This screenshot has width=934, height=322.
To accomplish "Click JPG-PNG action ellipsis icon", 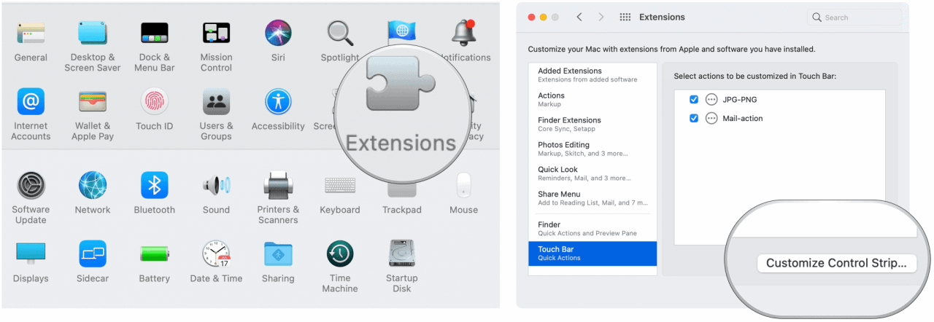I will coord(712,99).
